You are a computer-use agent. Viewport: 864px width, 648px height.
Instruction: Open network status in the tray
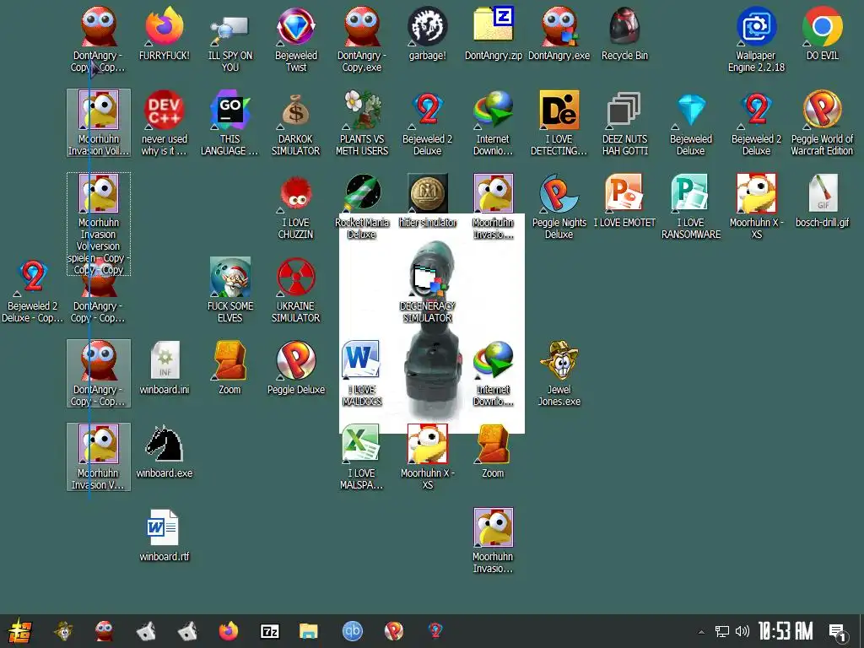pyautogui.click(x=722, y=631)
